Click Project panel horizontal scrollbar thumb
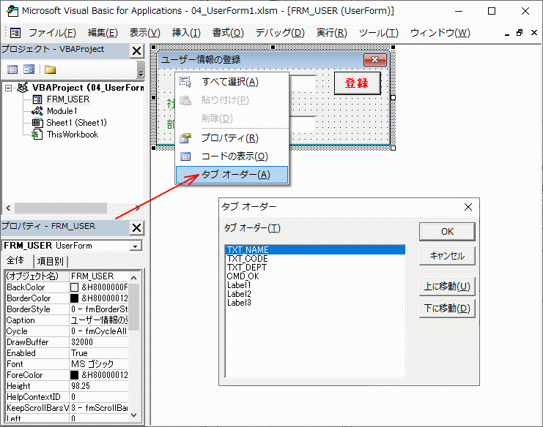543x427 pixels. click(x=61, y=208)
